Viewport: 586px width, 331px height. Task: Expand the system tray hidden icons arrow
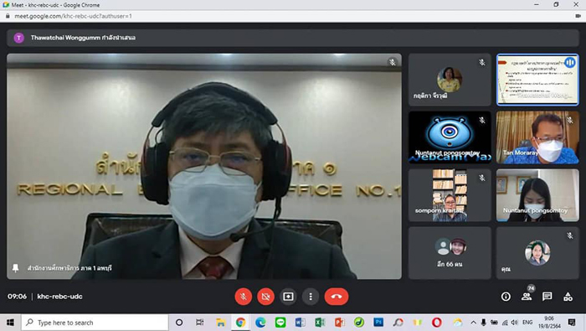(x=473, y=323)
